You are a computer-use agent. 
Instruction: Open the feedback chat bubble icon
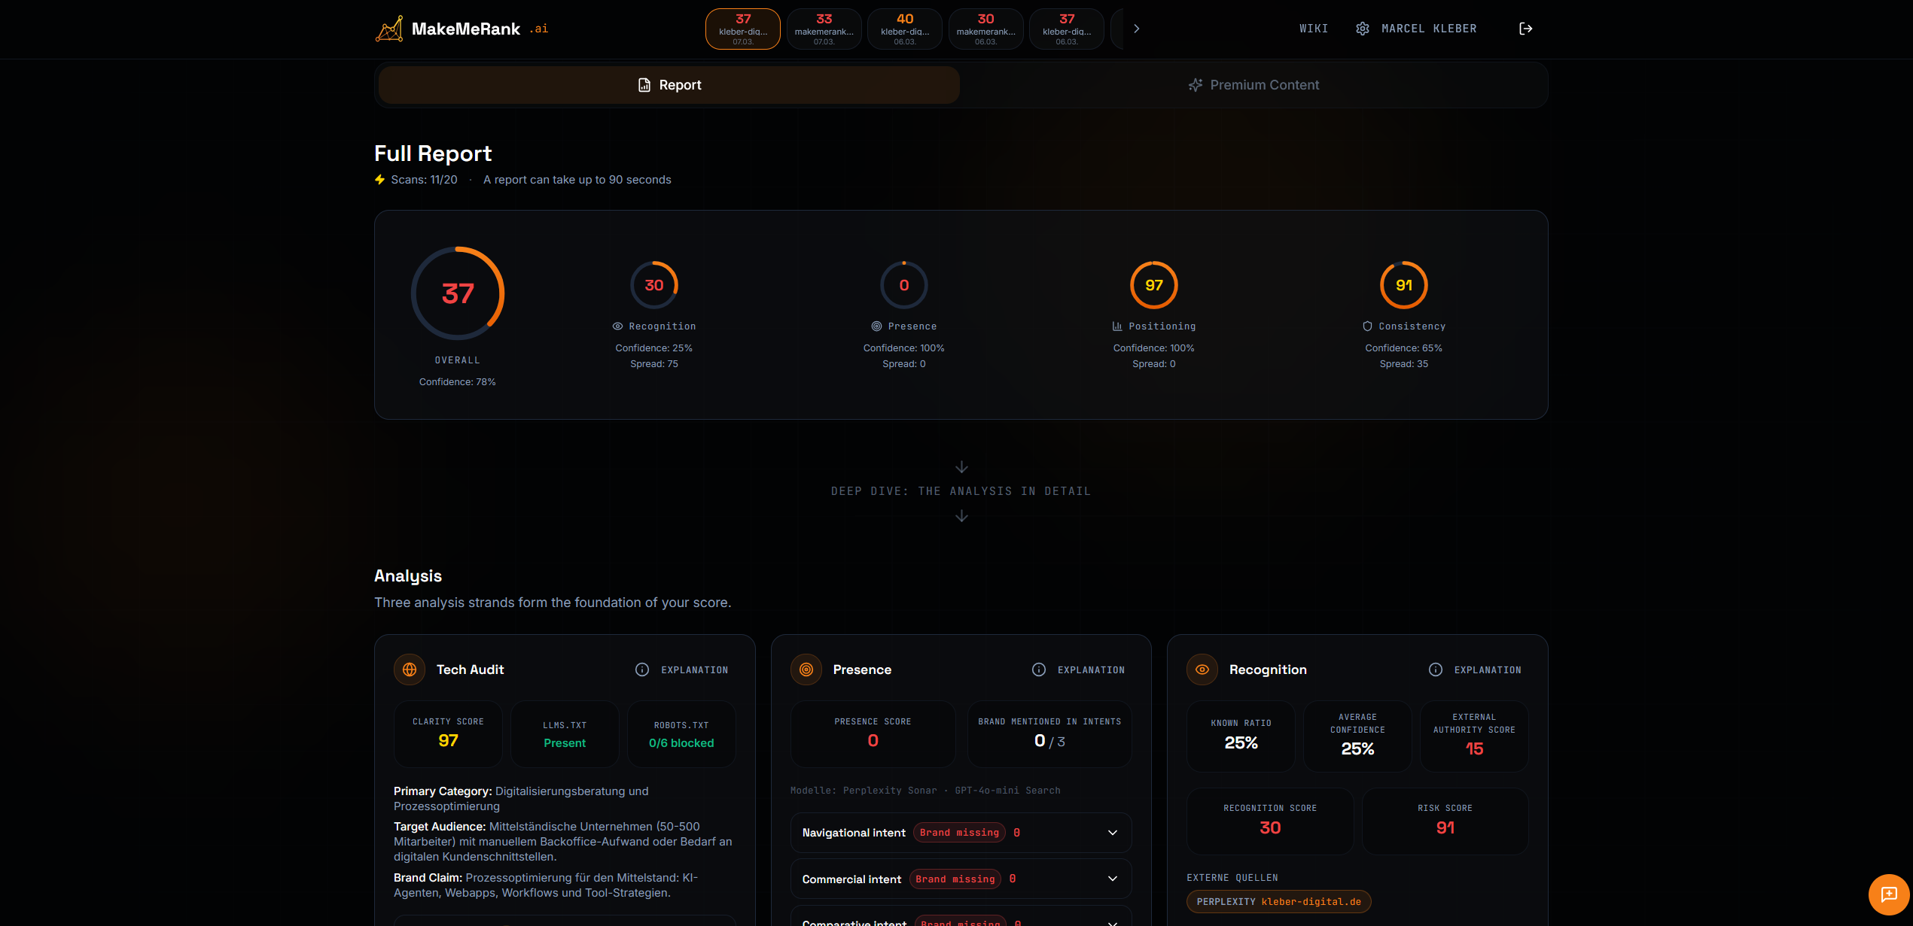coord(1889,894)
